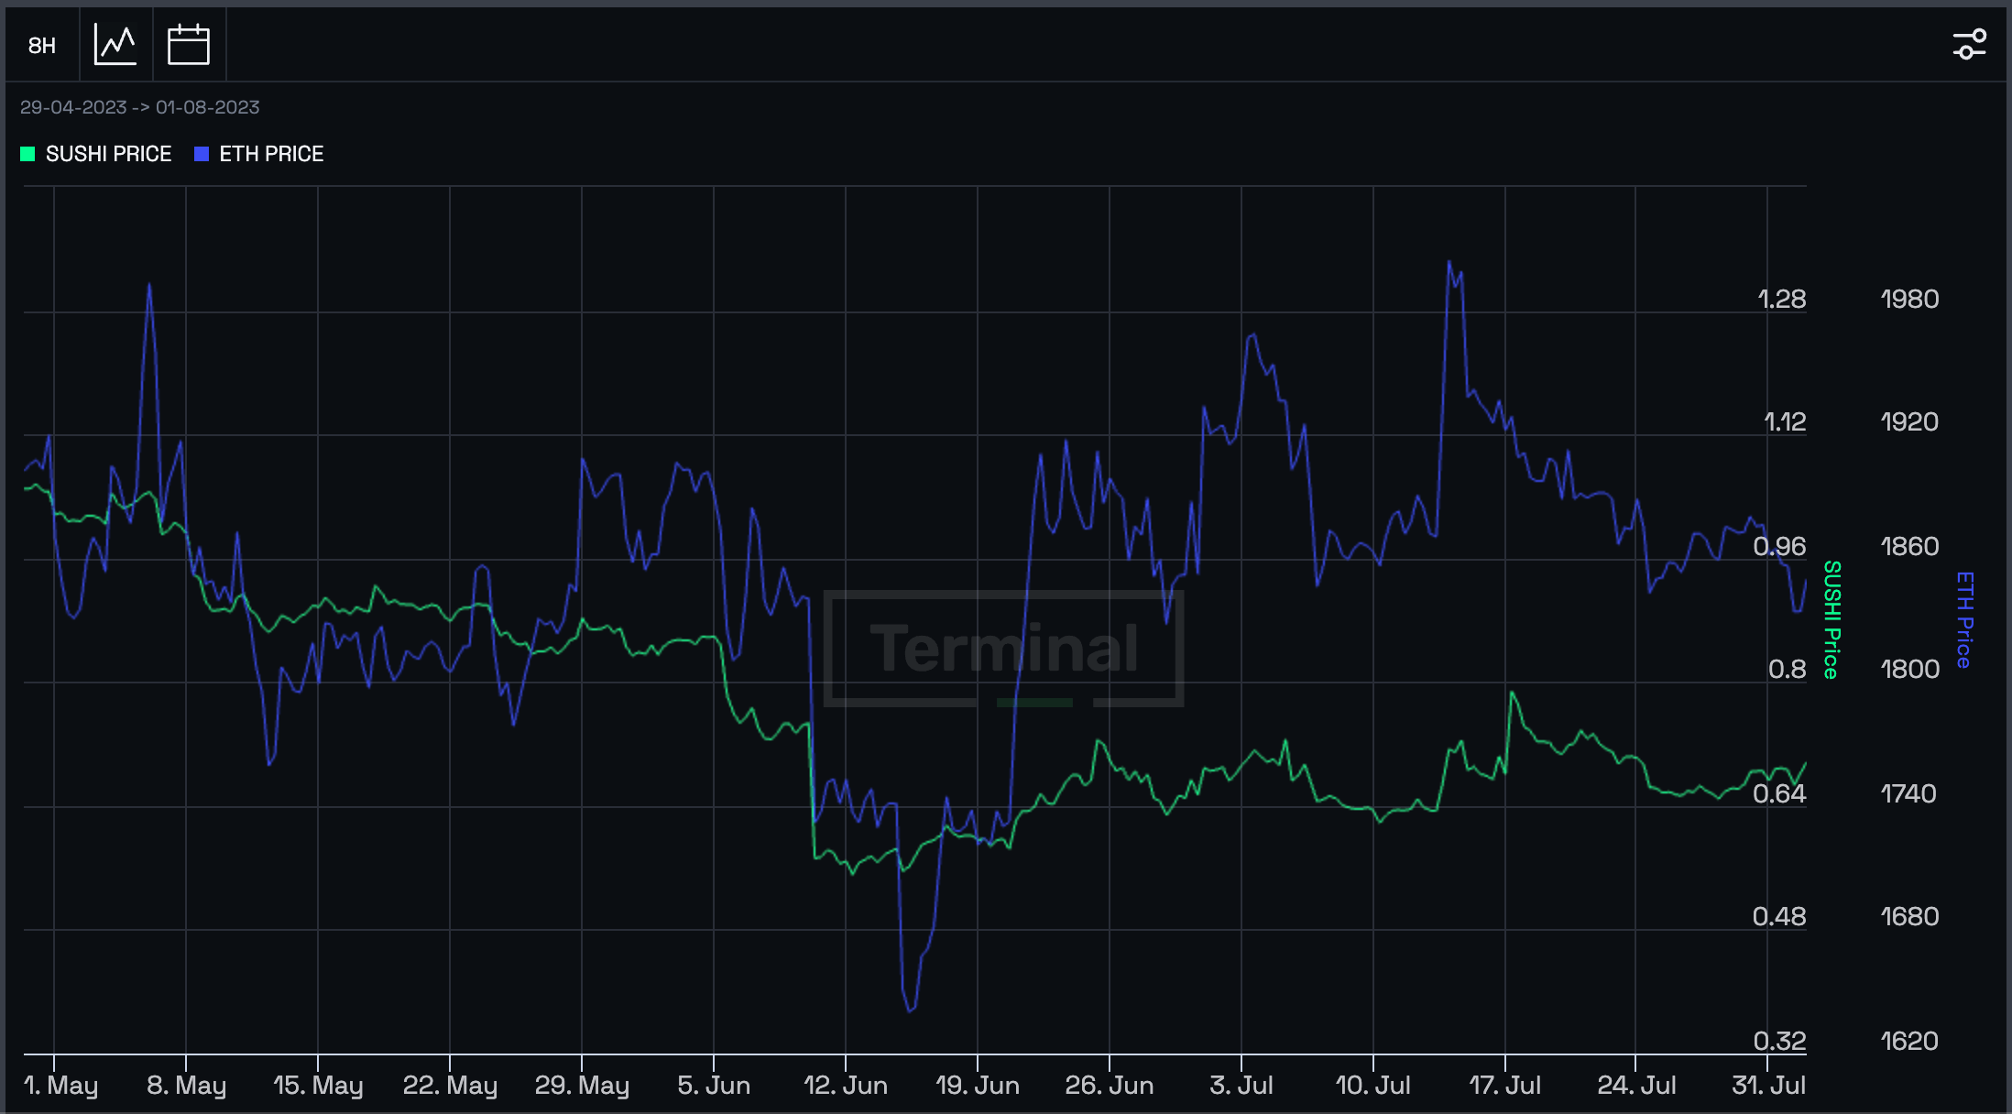Click the ETH price low near mid-June
This screenshot has height=1114, width=2012.
pyautogui.click(x=910, y=1010)
